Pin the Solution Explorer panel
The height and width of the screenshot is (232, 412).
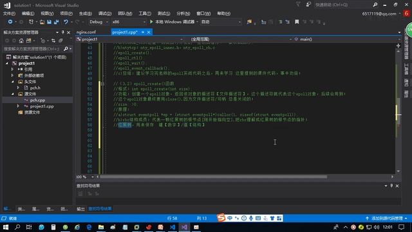pos(63,32)
